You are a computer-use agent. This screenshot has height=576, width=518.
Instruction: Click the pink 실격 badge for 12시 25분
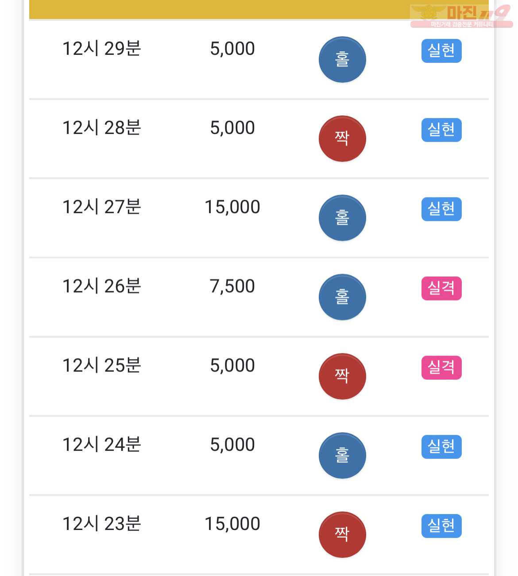tap(441, 367)
